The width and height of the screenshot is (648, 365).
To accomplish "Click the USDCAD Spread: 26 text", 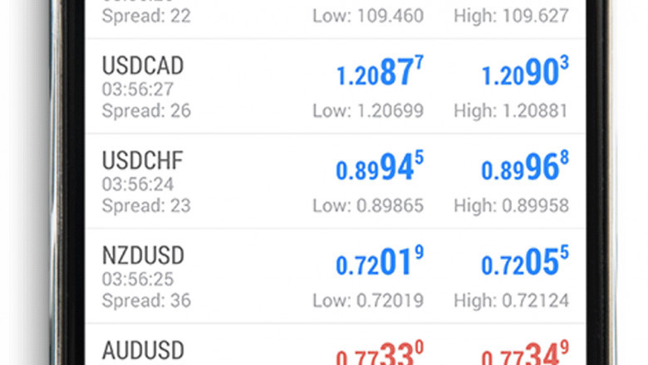I will (146, 109).
